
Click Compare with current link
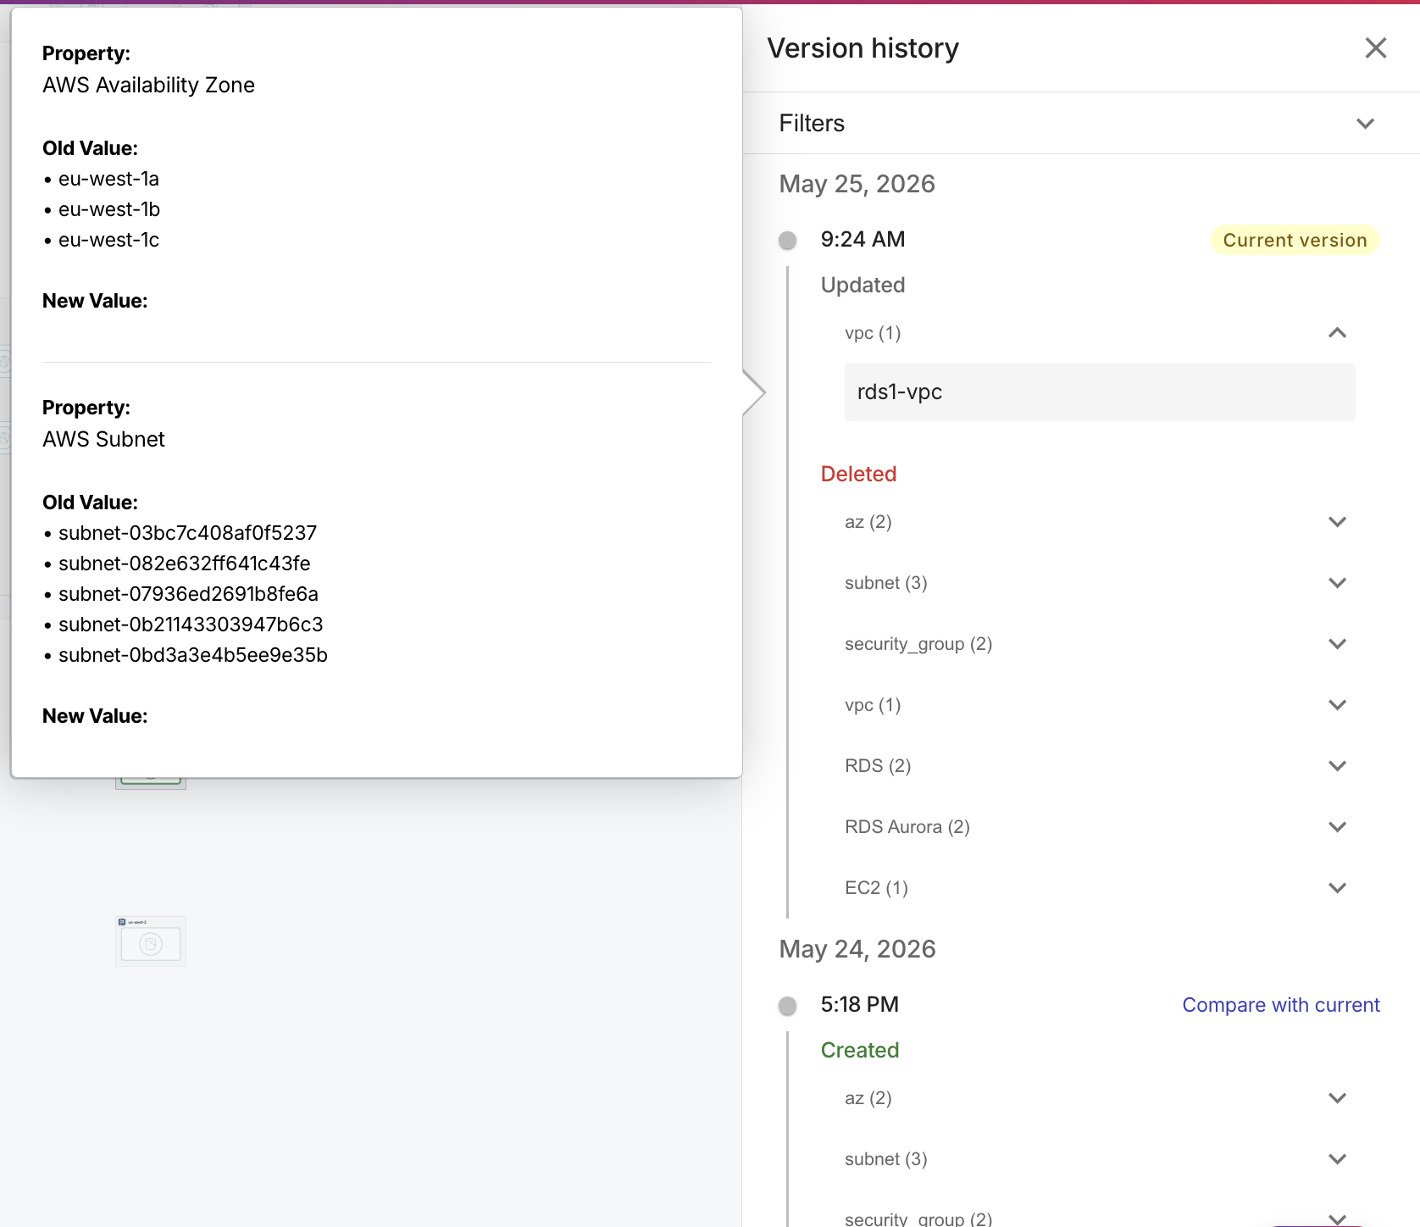[x=1281, y=1005]
